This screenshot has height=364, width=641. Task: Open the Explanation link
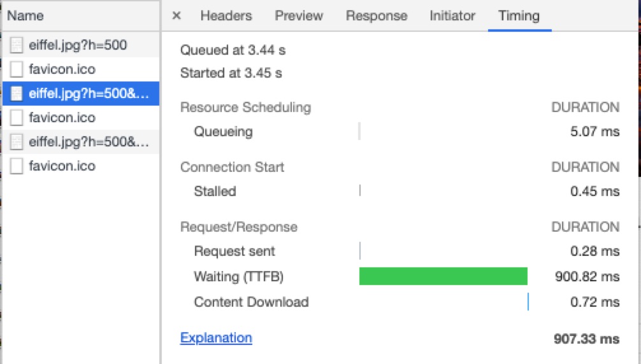pyautogui.click(x=216, y=338)
